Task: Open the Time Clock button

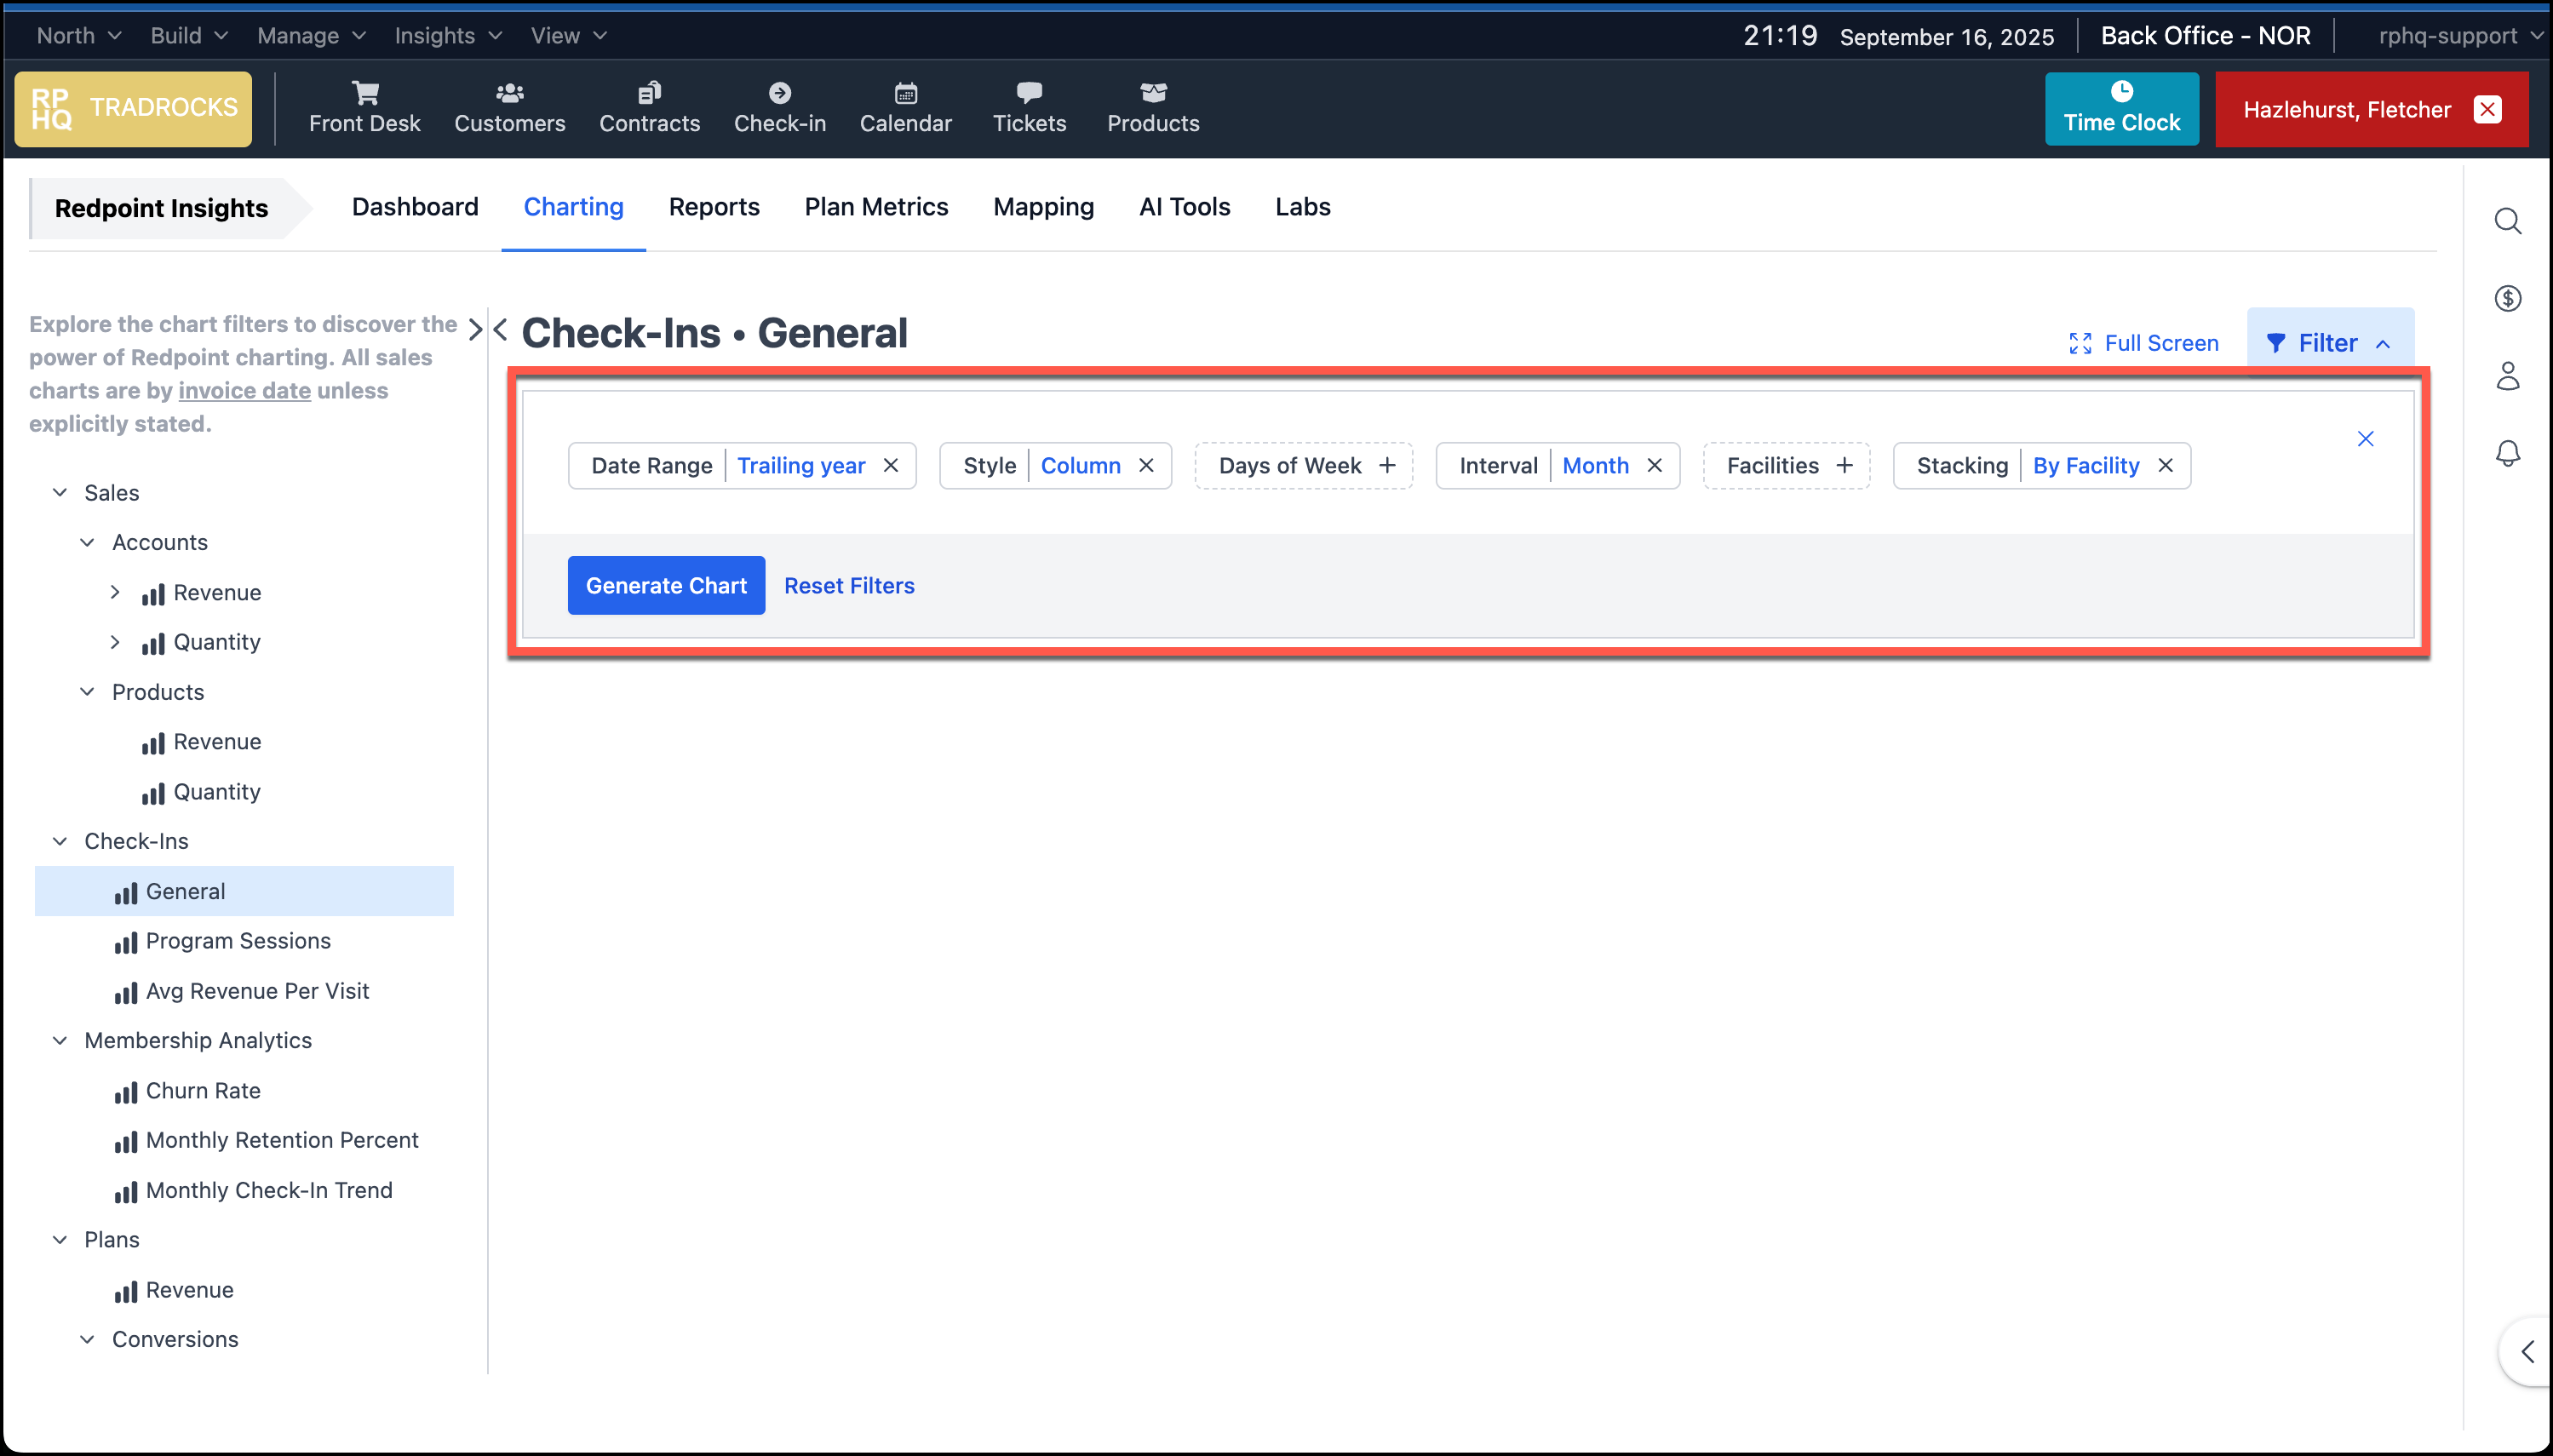Action: (x=2121, y=108)
